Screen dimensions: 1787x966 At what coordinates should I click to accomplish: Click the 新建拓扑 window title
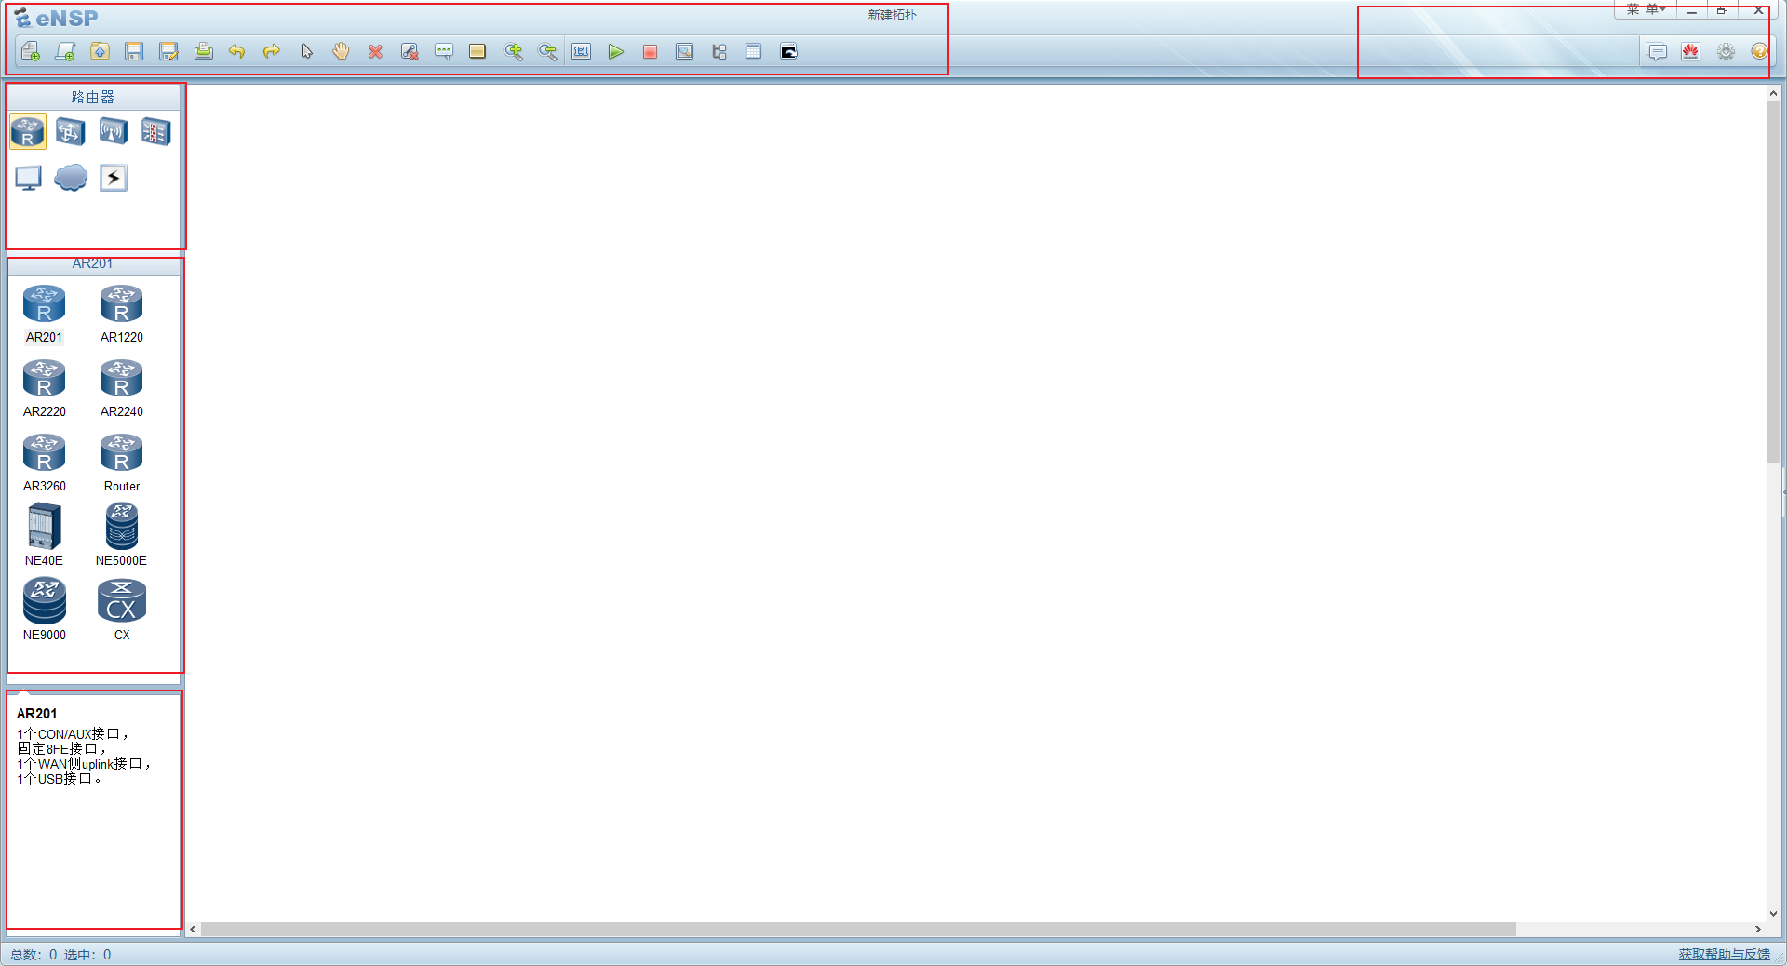tap(893, 15)
